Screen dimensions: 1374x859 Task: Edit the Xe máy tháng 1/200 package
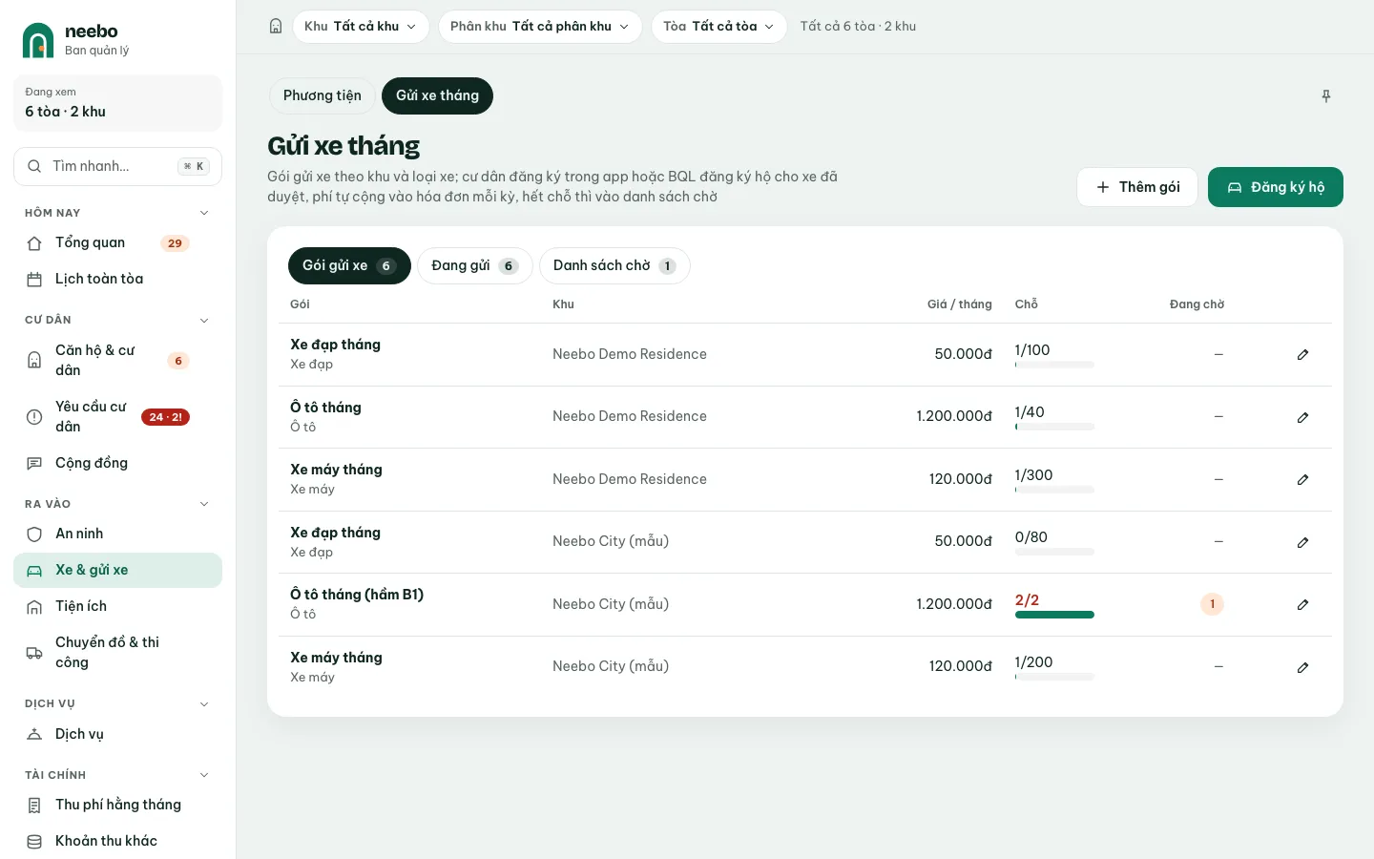pyautogui.click(x=1302, y=667)
